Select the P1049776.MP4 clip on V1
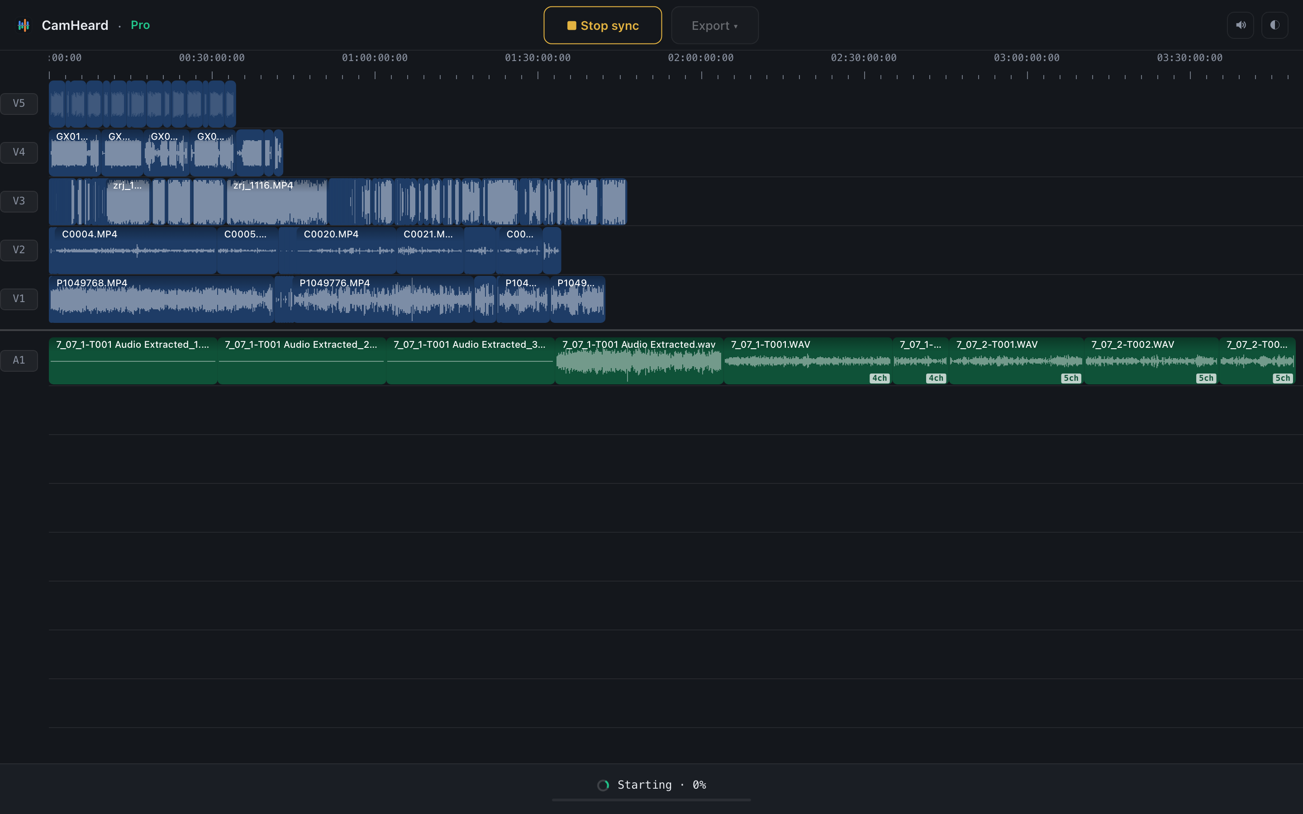This screenshot has width=1303, height=814. 383,299
